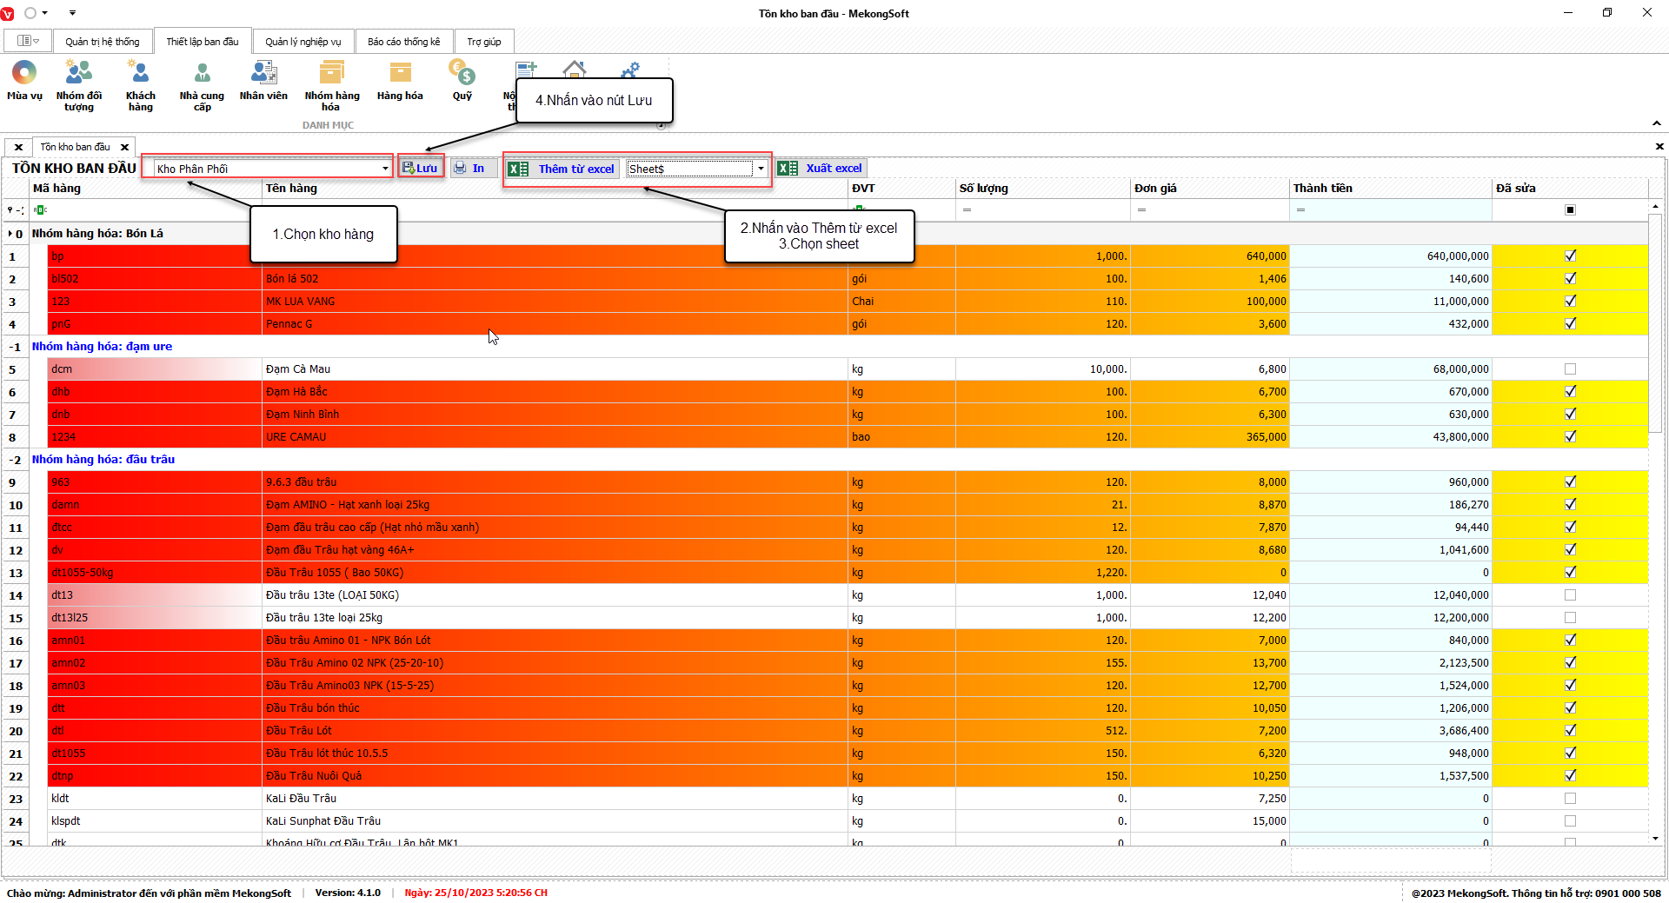The height and width of the screenshot is (903, 1669).
Task: Click the yellow Đã sửa cell of row dtnp
Action: tap(1570, 776)
